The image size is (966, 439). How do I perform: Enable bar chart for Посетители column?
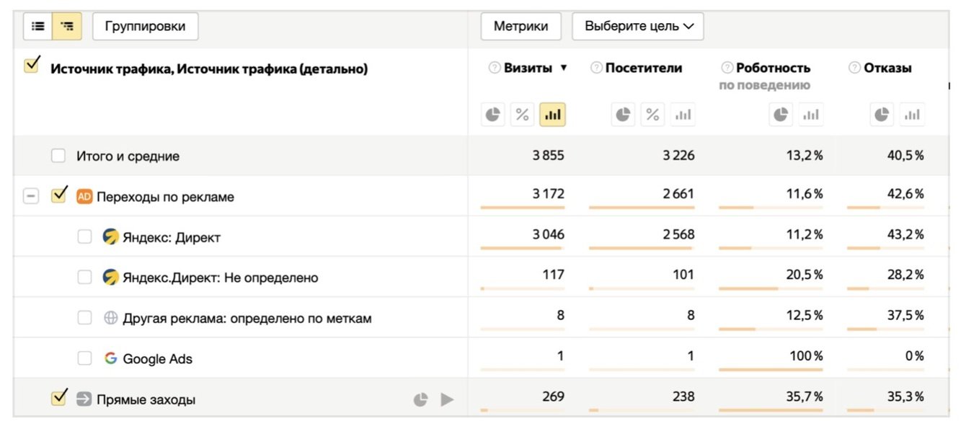(682, 115)
